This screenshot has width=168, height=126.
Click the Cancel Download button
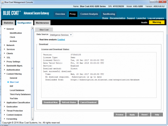click(x=88, y=102)
